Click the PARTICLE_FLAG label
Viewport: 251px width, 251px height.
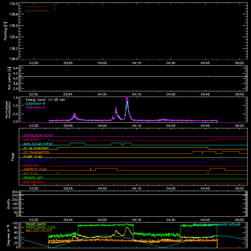pos(35,169)
